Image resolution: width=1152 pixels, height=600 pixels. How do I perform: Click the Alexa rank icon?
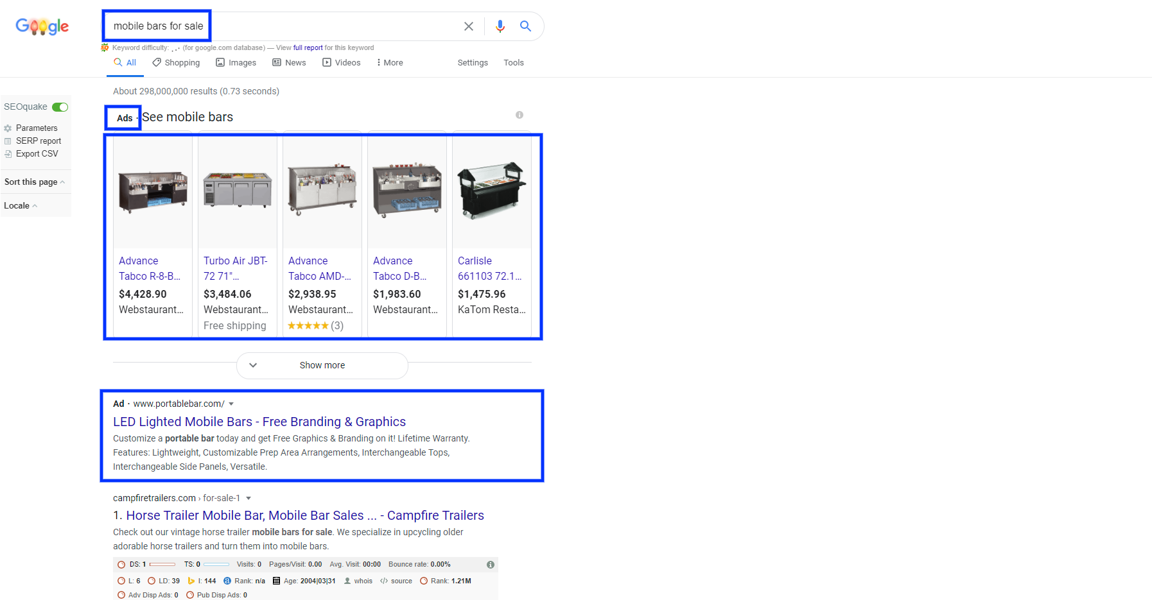(227, 581)
